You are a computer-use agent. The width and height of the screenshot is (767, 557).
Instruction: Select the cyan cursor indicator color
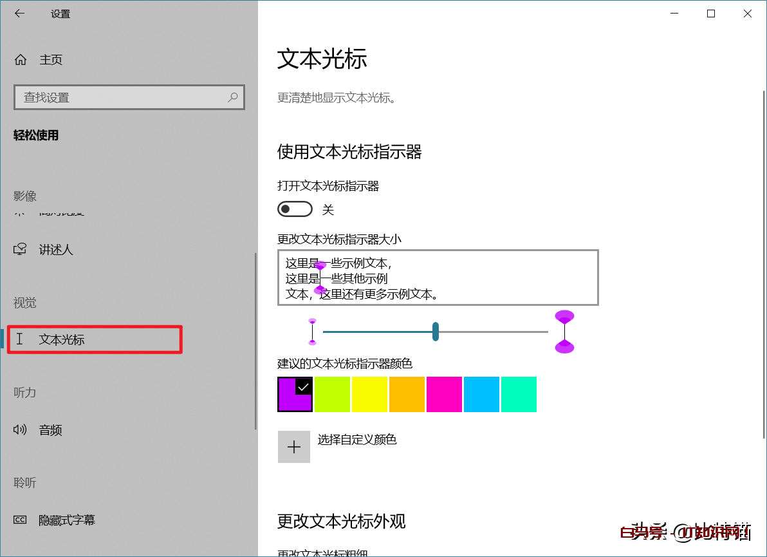pyautogui.click(x=481, y=394)
